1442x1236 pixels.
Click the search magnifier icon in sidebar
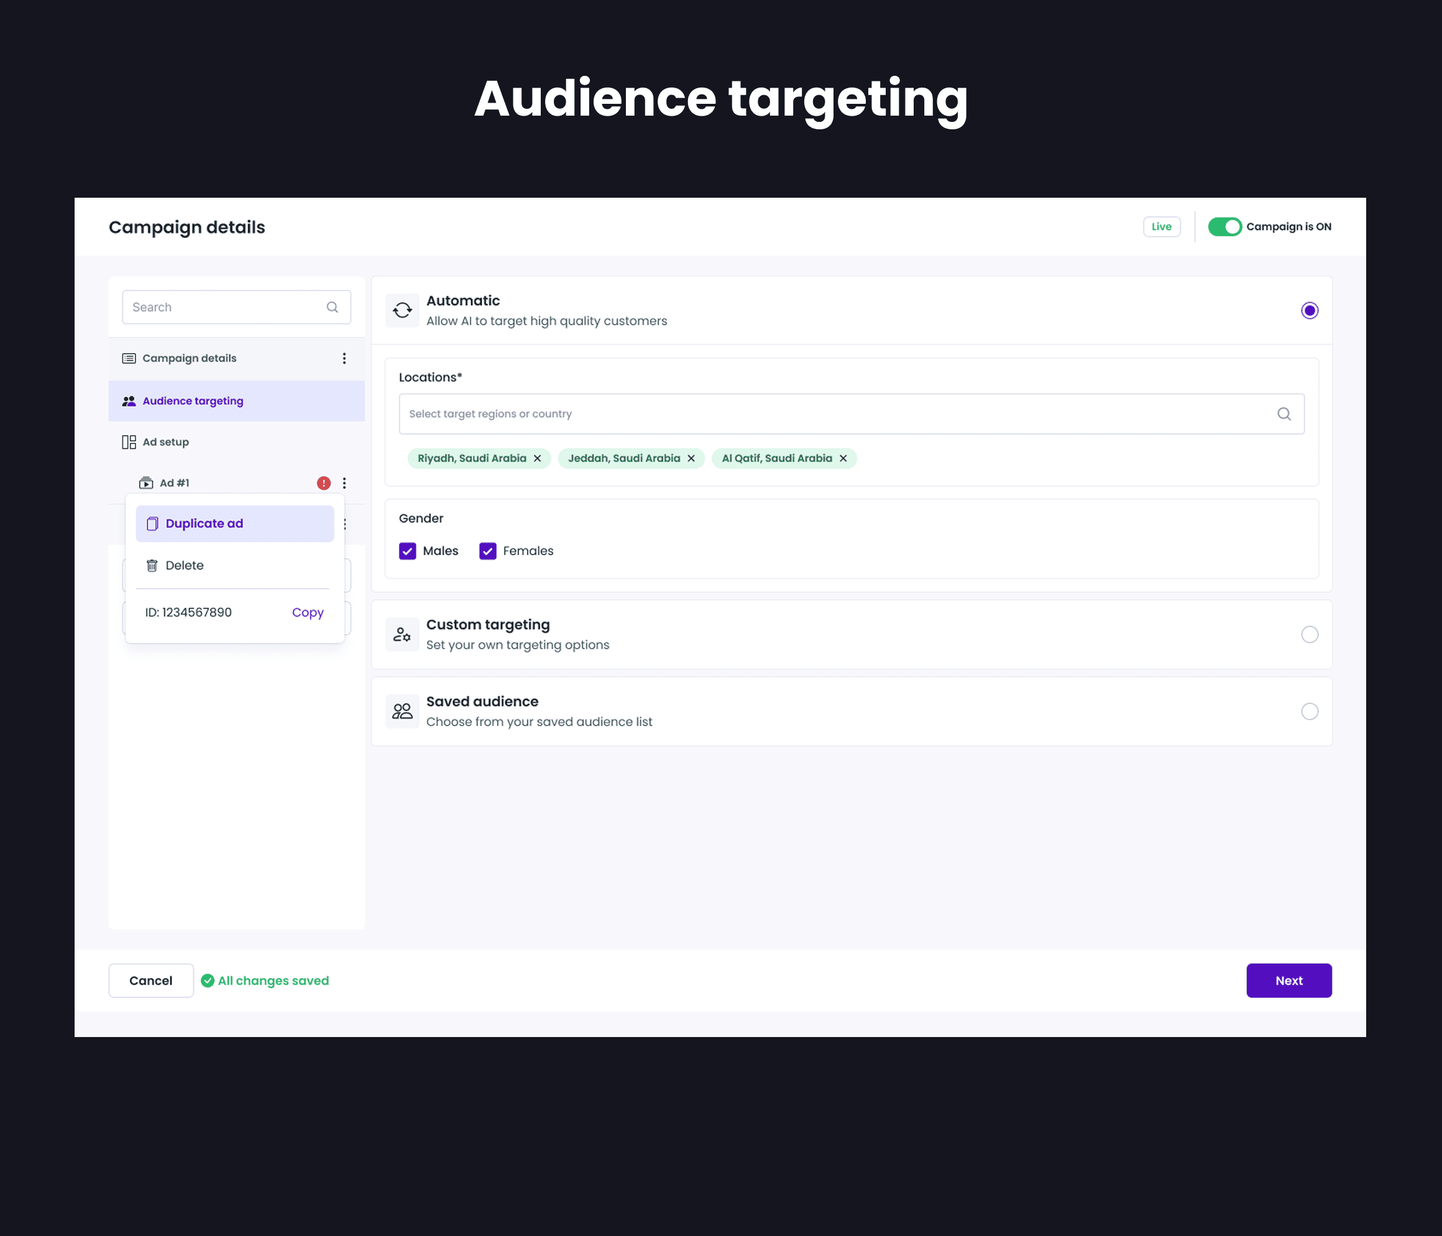coord(332,307)
